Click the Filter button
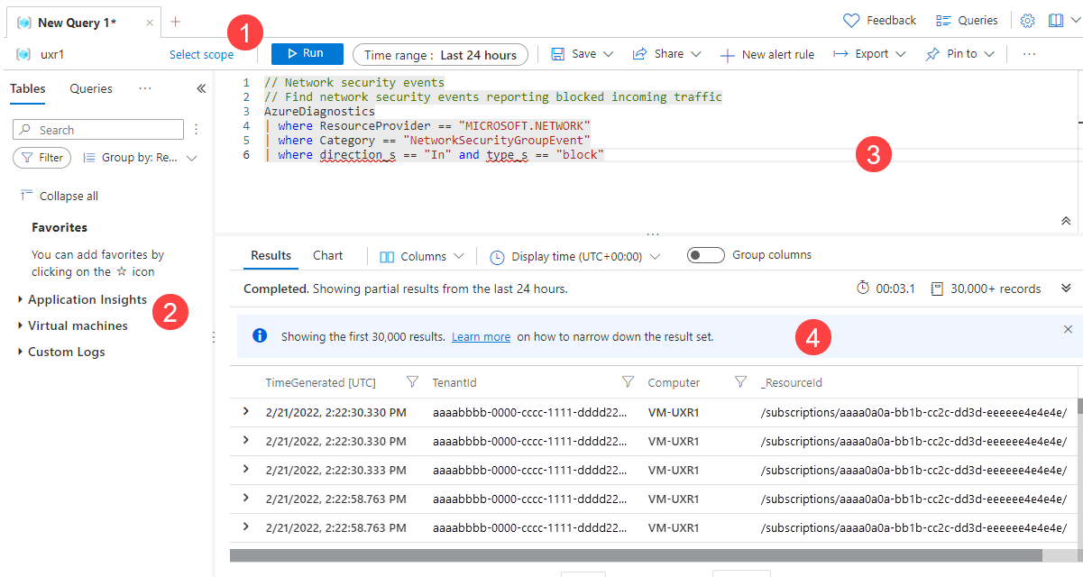The image size is (1083, 577). (x=42, y=158)
